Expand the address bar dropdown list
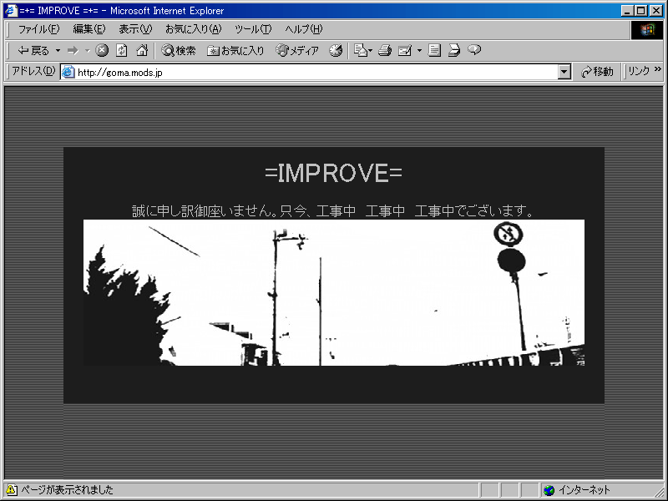The height and width of the screenshot is (501, 668). (x=564, y=73)
